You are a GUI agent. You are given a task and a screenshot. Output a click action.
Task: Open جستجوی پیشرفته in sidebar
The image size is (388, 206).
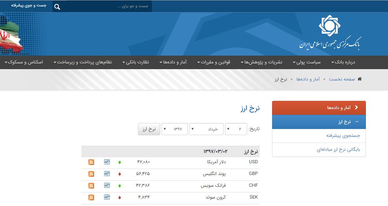click(x=343, y=135)
